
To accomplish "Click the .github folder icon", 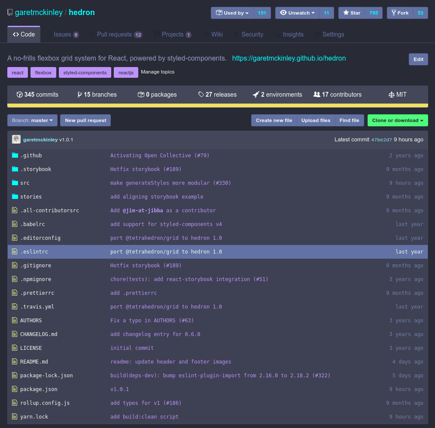I will 15,155.
